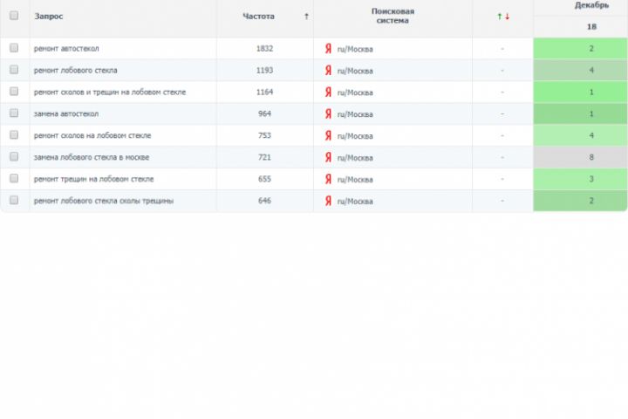The height and width of the screenshot is (419, 628).
Task: Click query ремонт сколов и трещин на лобовом стекле
Action: coord(110,92)
